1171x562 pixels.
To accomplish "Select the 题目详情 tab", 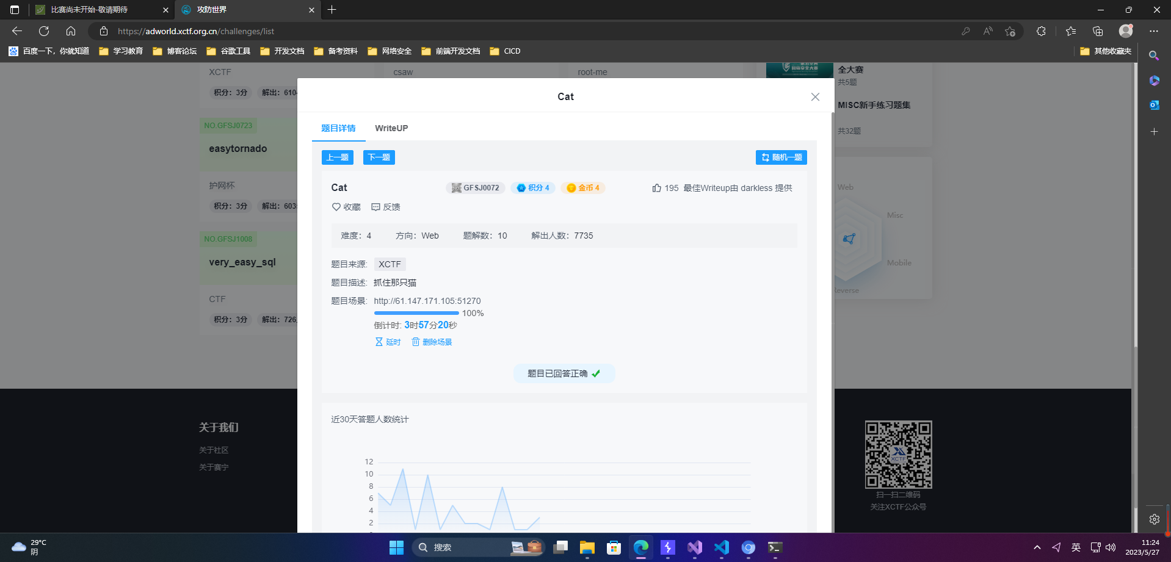I will [338, 128].
